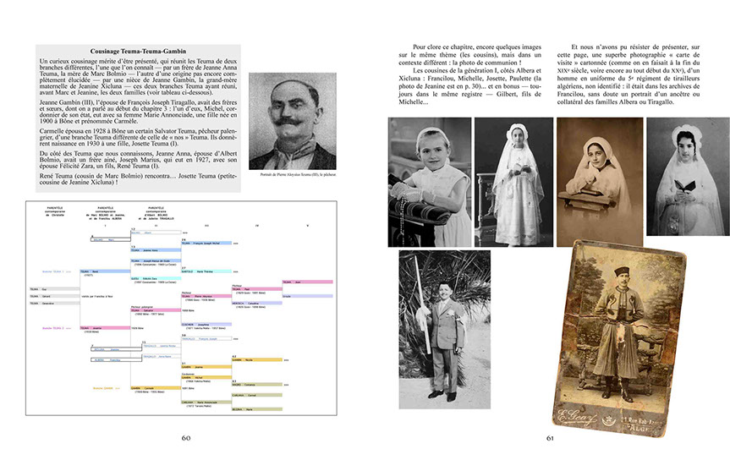The height and width of the screenshot is (460, 730).
Task: Select the girl in long white veil photo
Action: click(508, 181)
